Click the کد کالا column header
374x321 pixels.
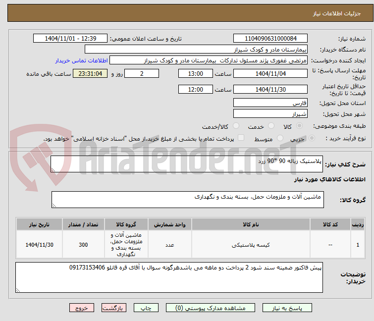330,224
